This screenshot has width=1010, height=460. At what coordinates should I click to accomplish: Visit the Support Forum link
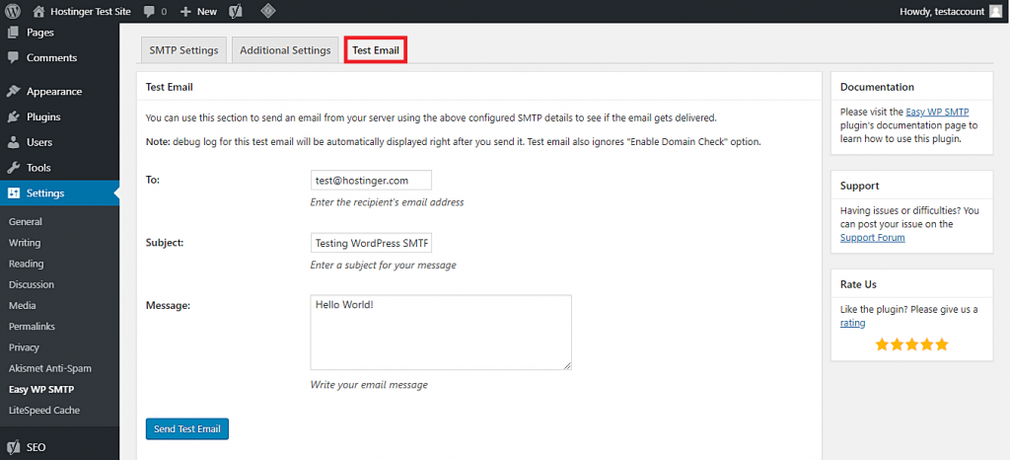pyautogui.click(x=872, y=238)
